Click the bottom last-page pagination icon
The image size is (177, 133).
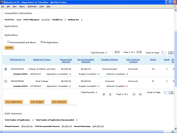(140, 94)
